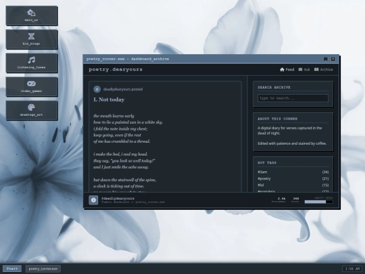
Task: Switch to the Archive tab
Action: coord(324,70)
